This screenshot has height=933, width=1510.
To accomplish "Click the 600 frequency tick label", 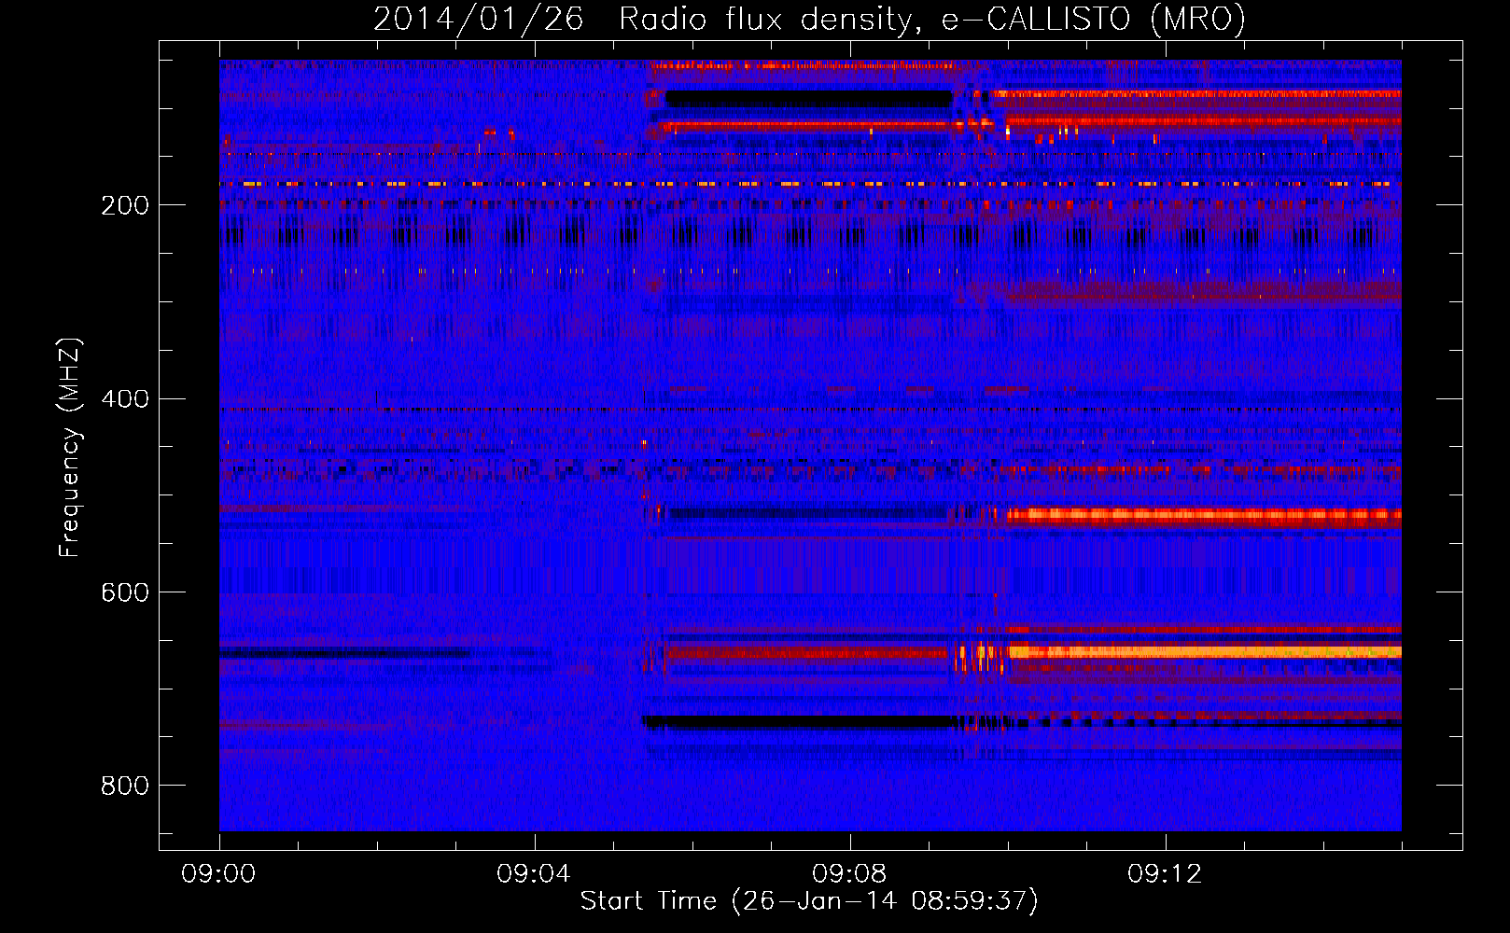I will [x=125, y=593].
